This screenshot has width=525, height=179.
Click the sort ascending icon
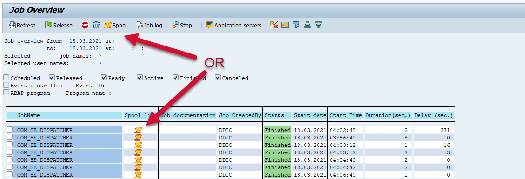click(307, 25)
